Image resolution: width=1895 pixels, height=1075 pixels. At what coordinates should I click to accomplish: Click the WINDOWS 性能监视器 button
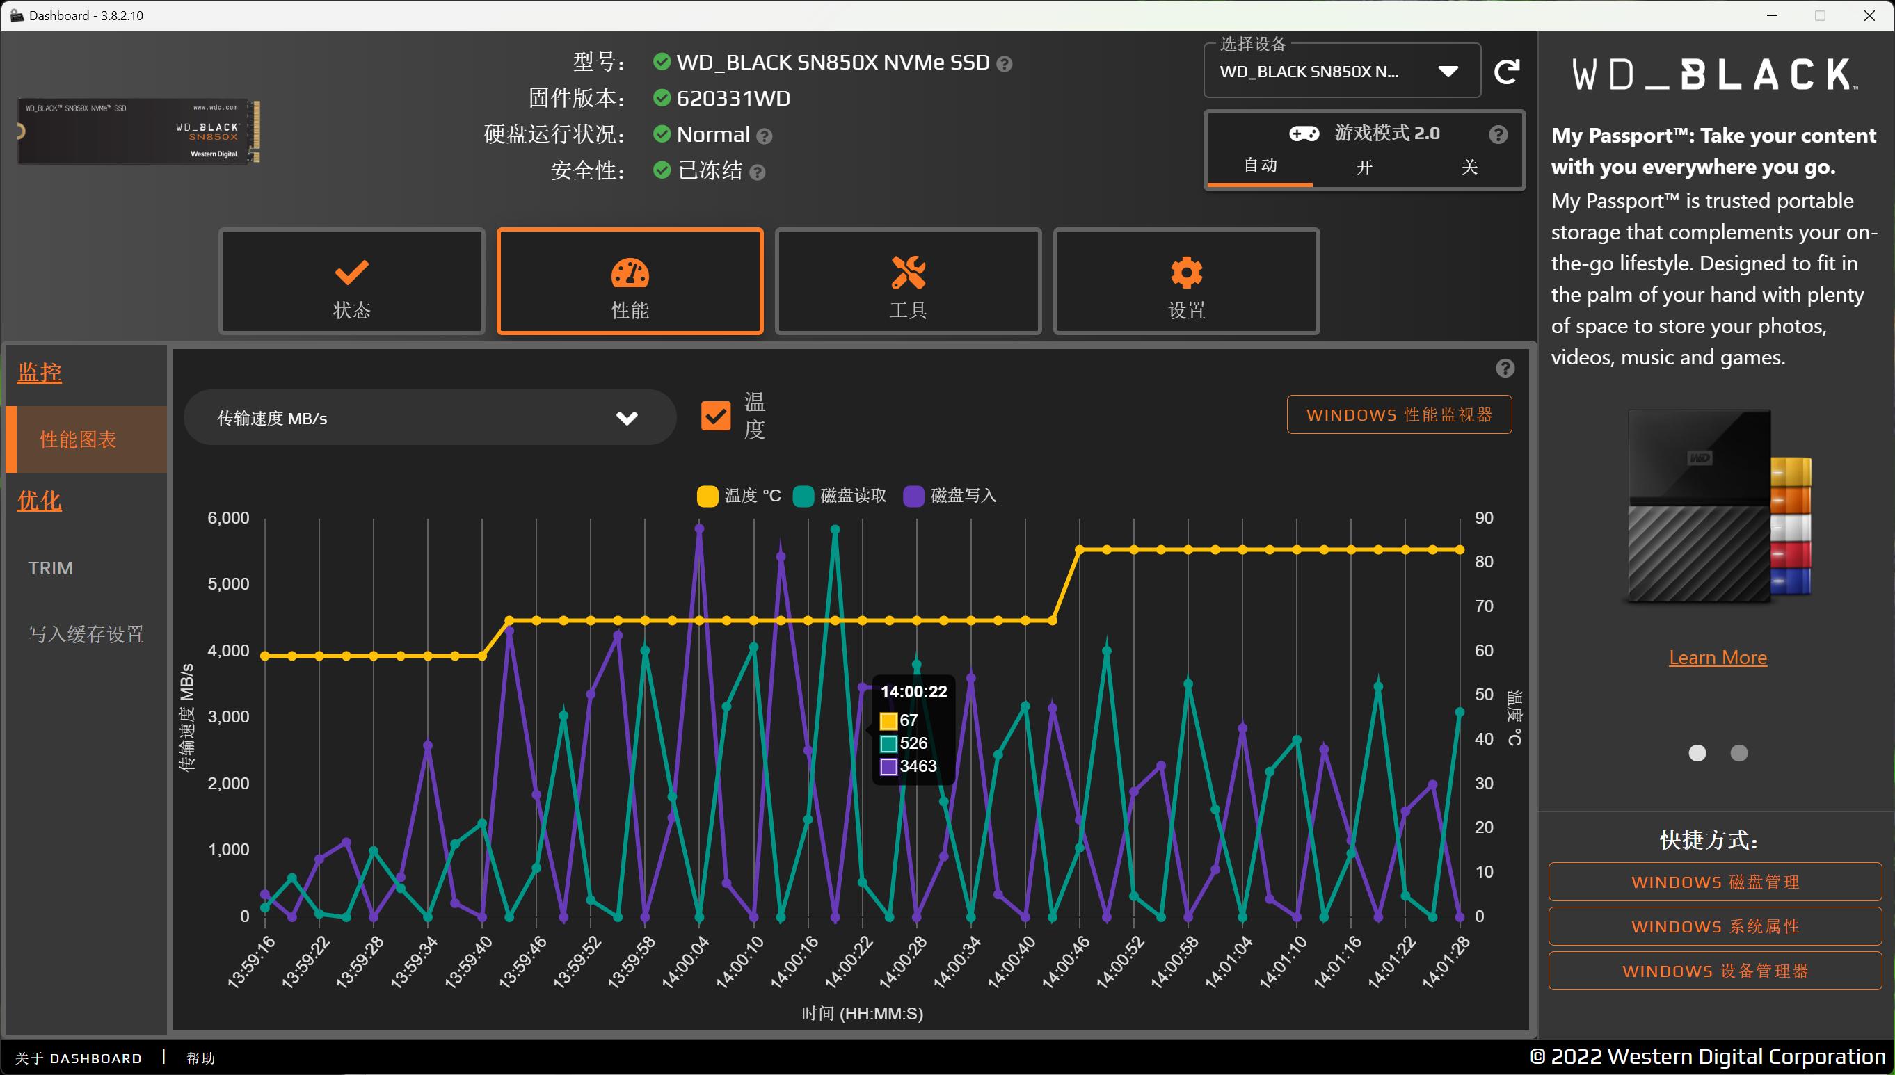pos(1398,414)
